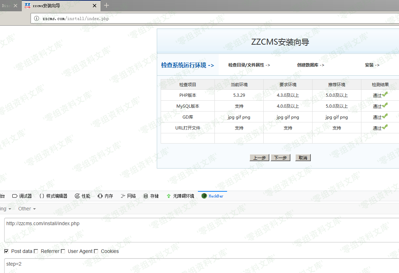Click the site information icon in address bar
399x273 pixels.
37,19
